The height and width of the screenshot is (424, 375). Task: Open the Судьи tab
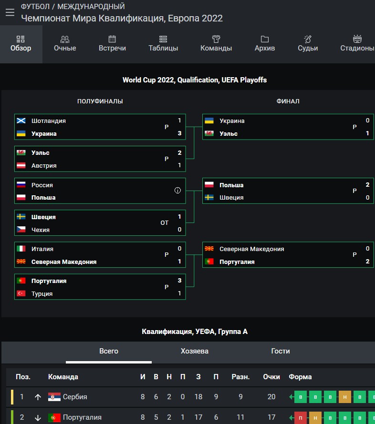308,44
